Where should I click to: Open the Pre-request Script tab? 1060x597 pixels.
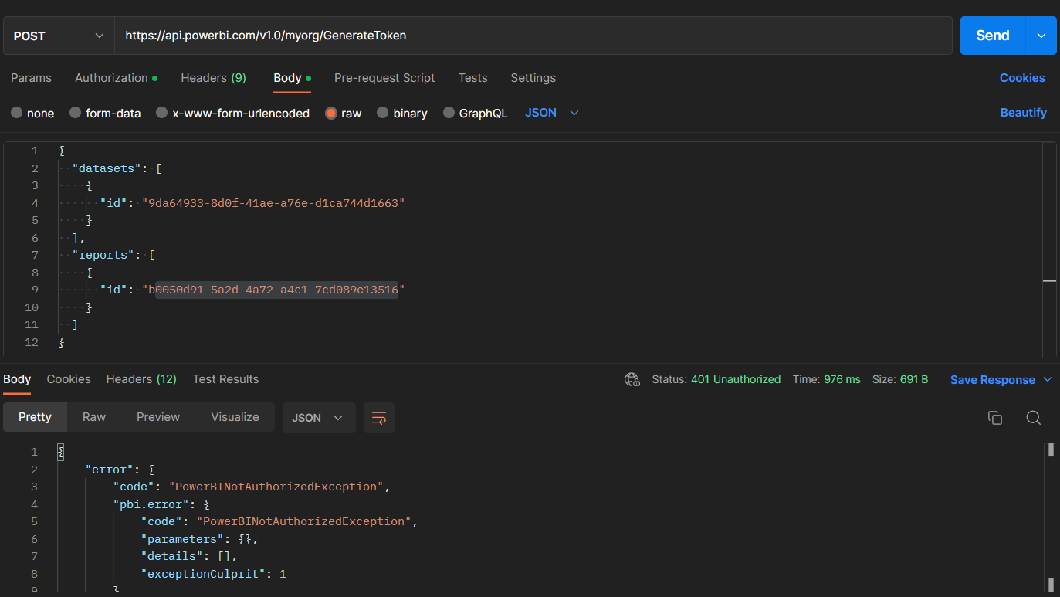point(384,78)
